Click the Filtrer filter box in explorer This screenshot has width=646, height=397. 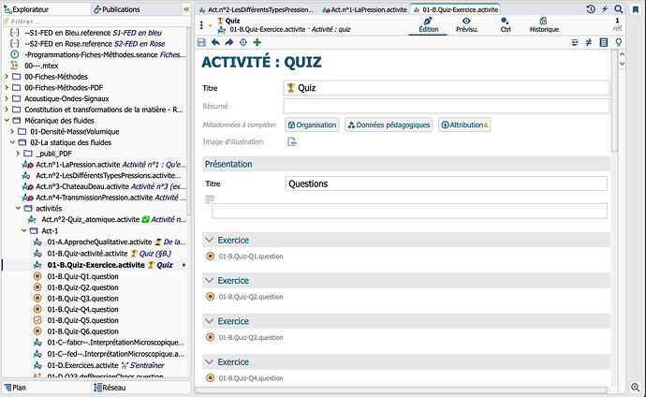[95, 22]
